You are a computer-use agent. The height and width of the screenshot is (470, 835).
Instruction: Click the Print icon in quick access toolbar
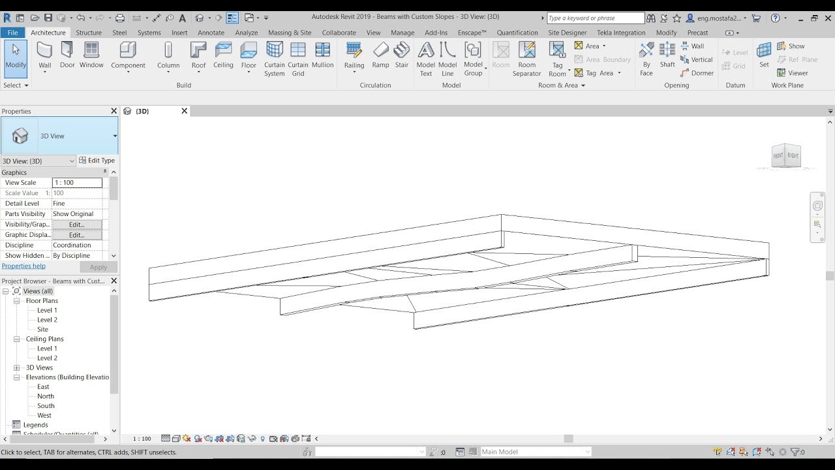point(120,18)
